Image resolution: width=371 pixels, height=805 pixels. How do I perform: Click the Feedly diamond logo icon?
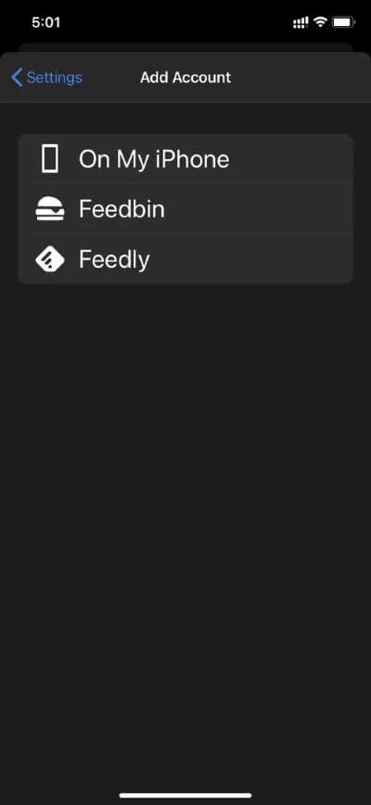pyautogui.click(x=50, y=259)
